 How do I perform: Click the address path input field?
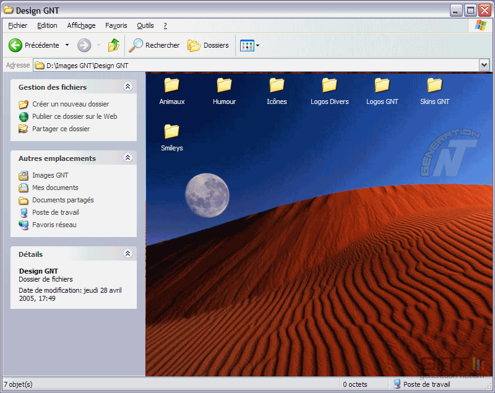click(x=247, y=65)
